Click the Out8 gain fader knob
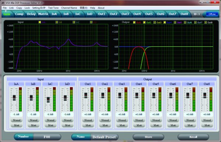221x142 pixels. [x=205, y=95]
